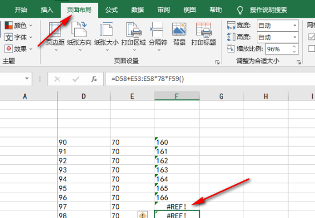Select the #REF! cell beside 97
Screen dimensions: 315x218
pos(177,207)
